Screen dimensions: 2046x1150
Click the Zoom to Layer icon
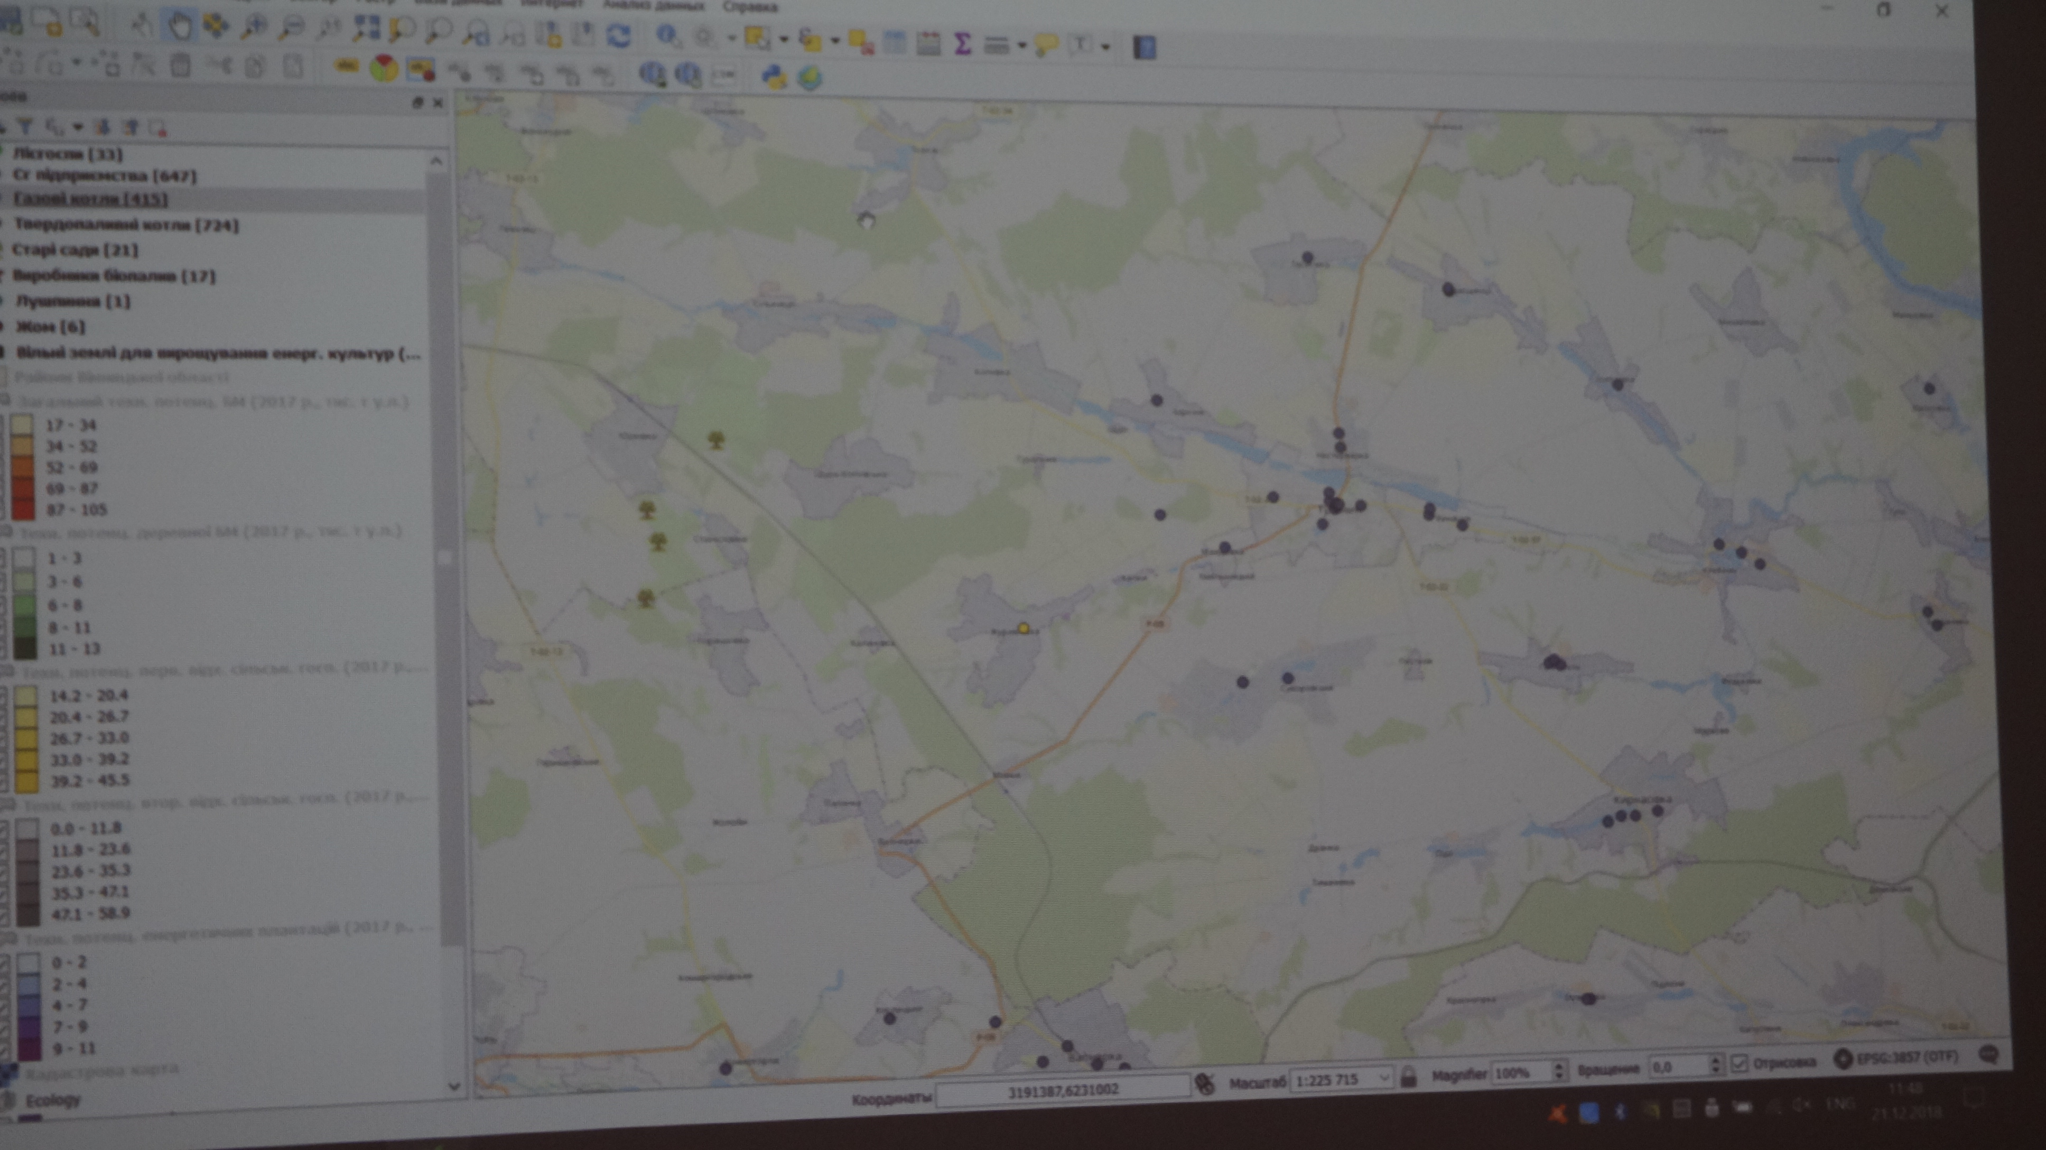point(439,31)
